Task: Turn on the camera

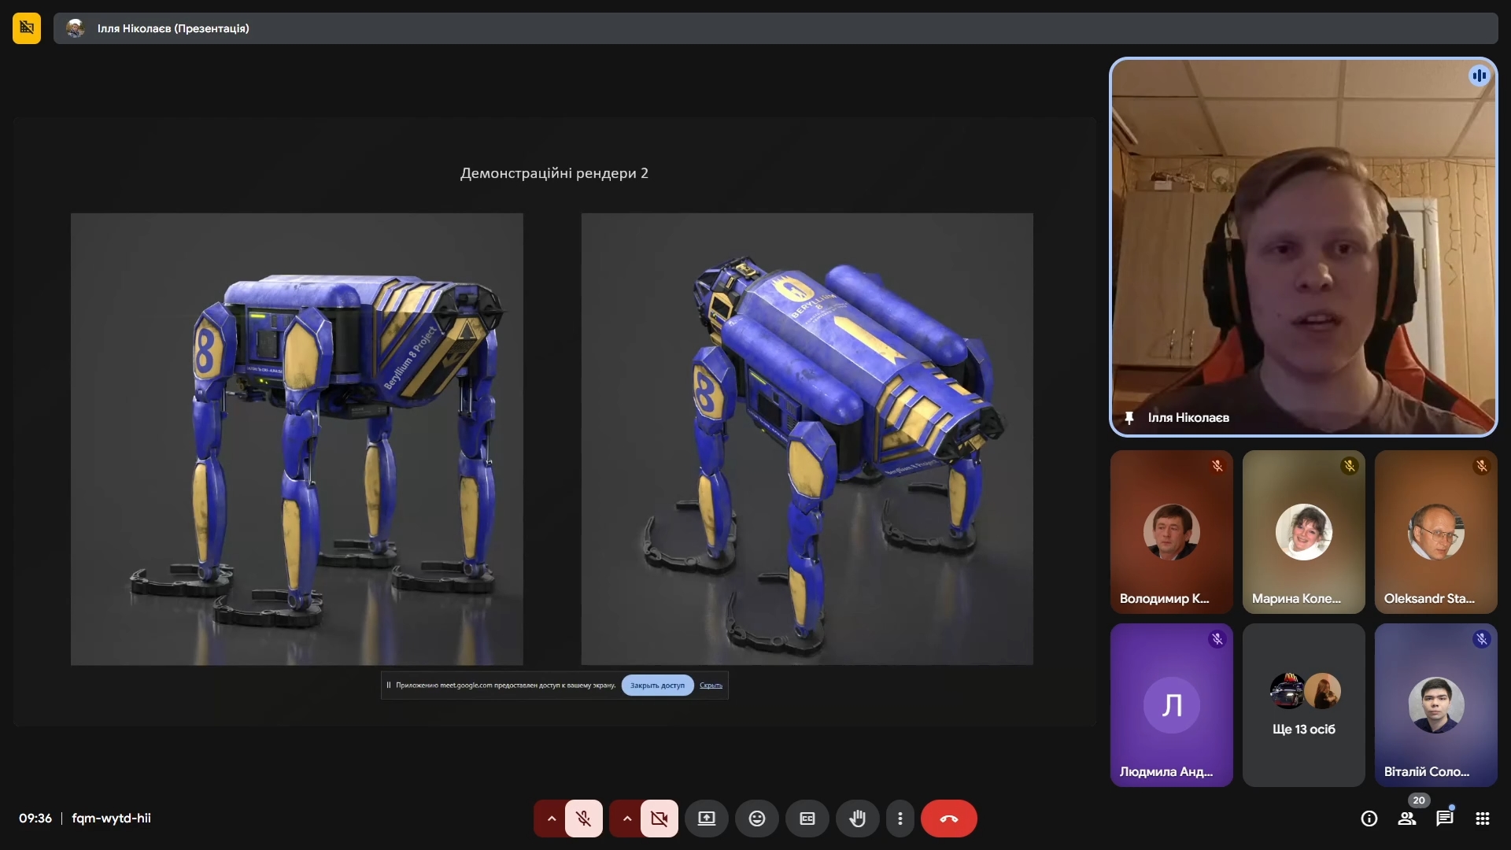Action: (x=659, y=819)
